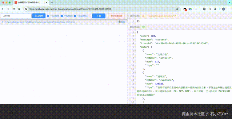The height and width of the screenshot is (119, 232).
Task: Reload the page with the refresh icon
Action: [14, 9]
